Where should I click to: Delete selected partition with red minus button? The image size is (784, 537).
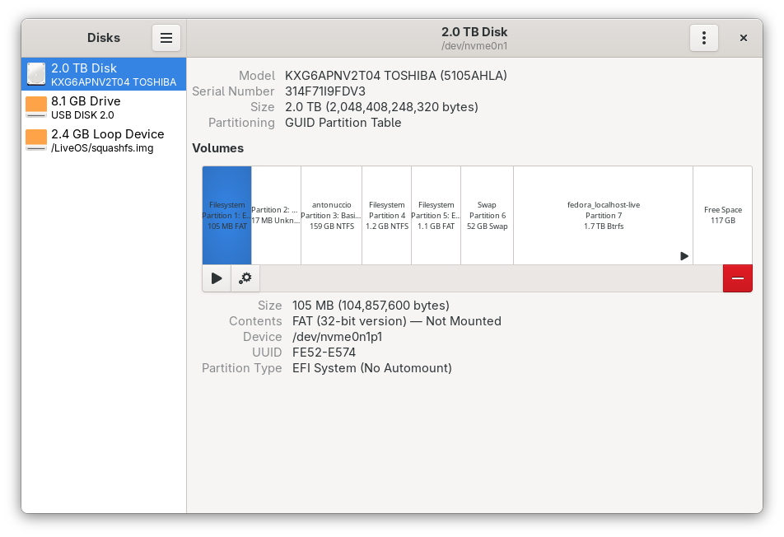coord(737,278)
